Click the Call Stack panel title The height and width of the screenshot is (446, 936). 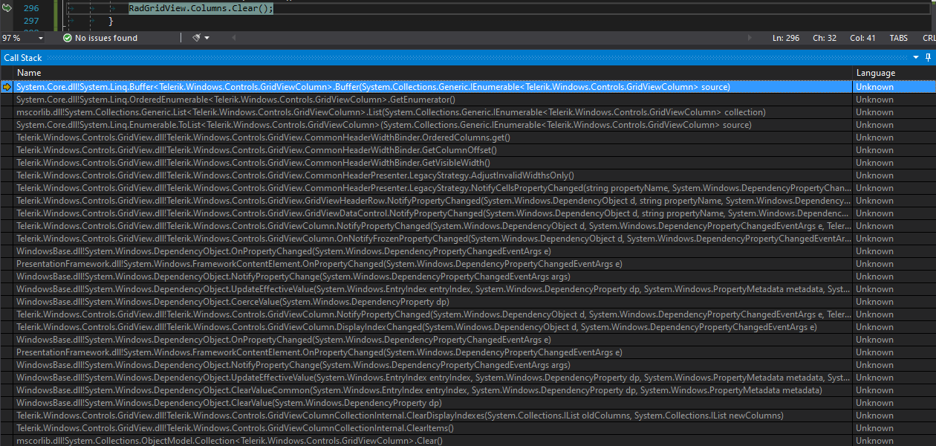click(23, 58)
